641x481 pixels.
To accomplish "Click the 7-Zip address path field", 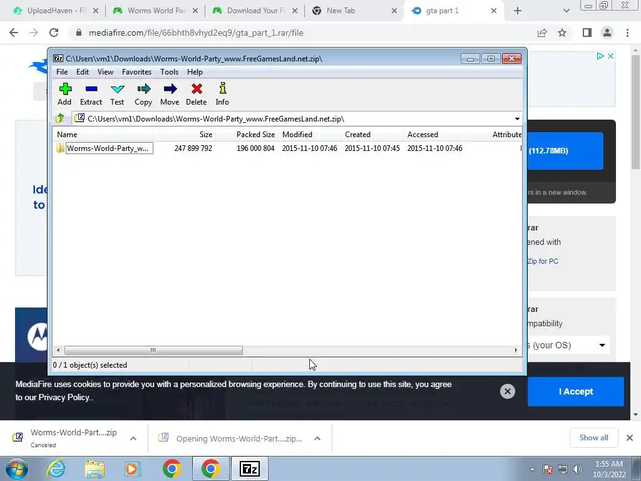I will point(297,119).
